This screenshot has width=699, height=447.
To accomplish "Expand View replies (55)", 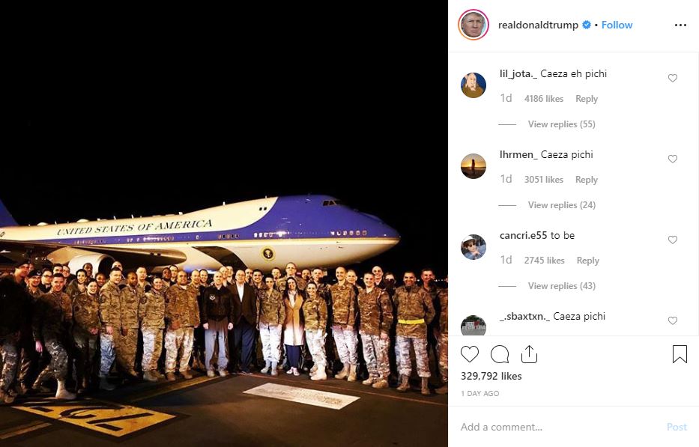I will pos(561,124).
